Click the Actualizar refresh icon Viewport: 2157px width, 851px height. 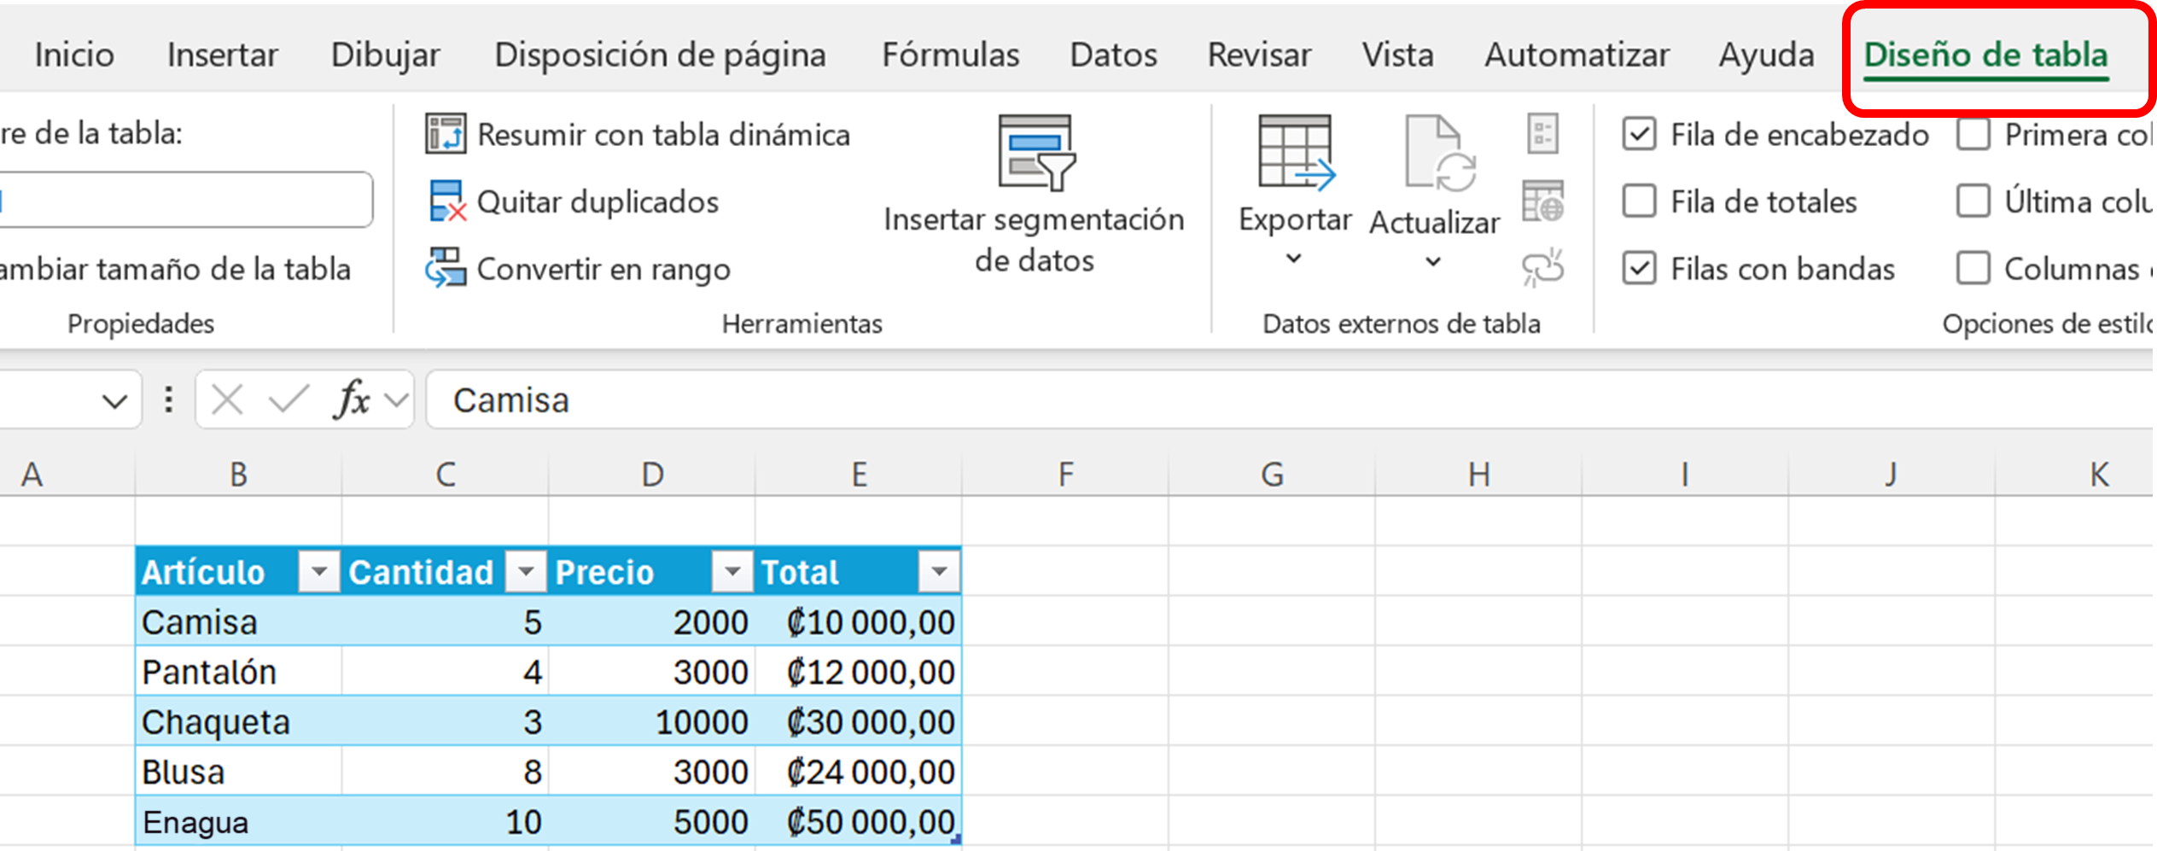[x=1434, y=154]
